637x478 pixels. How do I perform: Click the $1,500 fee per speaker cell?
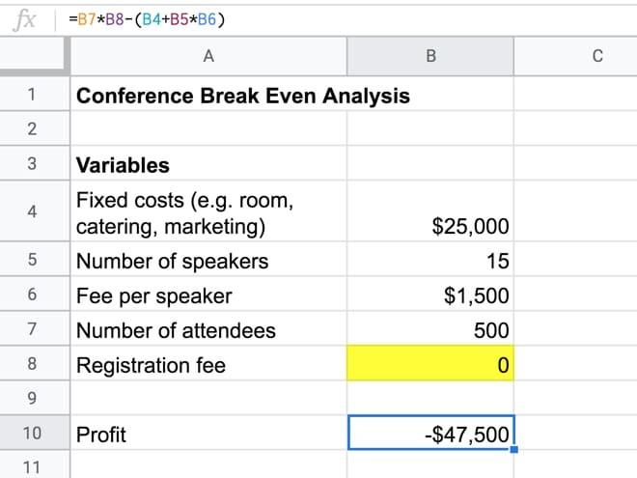(430, 296)
